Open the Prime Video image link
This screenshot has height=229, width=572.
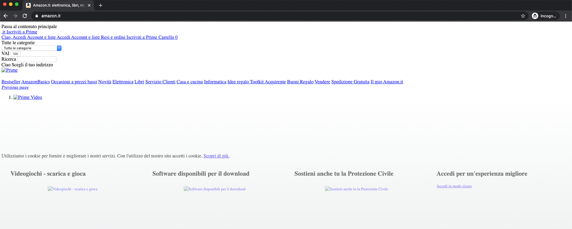28,97
